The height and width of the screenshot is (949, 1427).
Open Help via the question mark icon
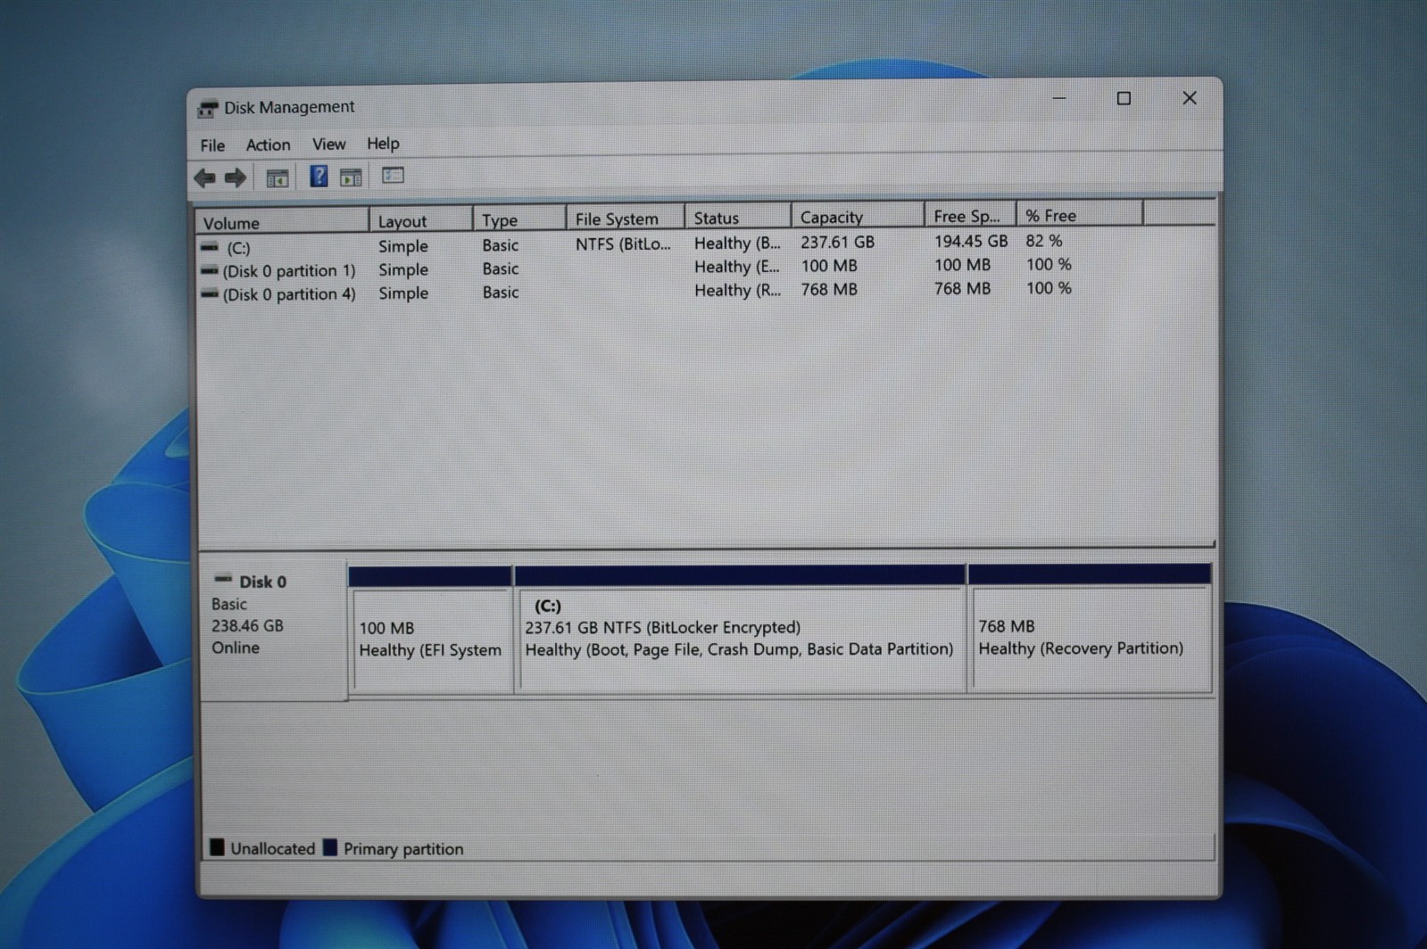[x=319, y=177]
